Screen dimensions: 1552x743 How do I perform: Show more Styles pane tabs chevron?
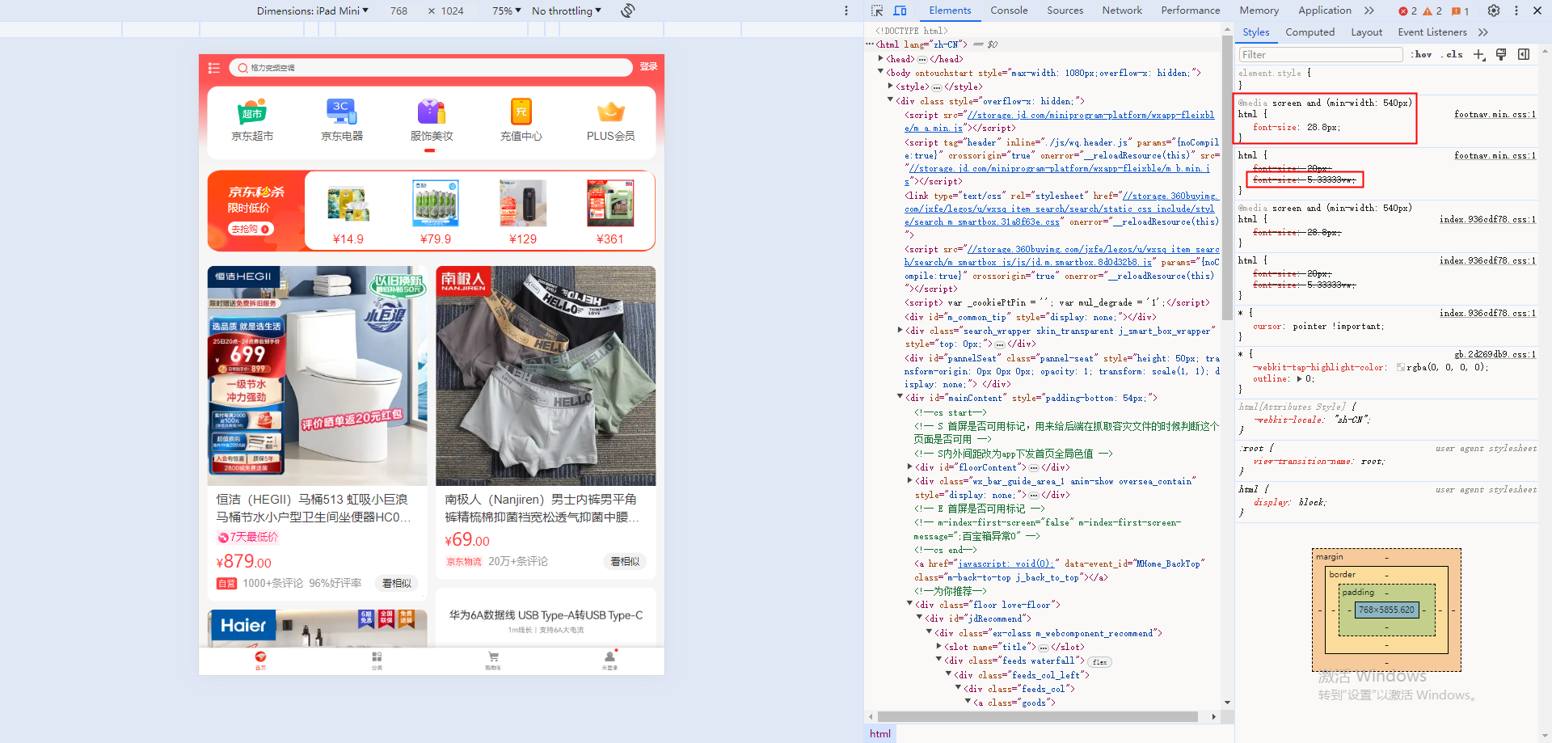pyautogui.click(x=1483, y=32)
